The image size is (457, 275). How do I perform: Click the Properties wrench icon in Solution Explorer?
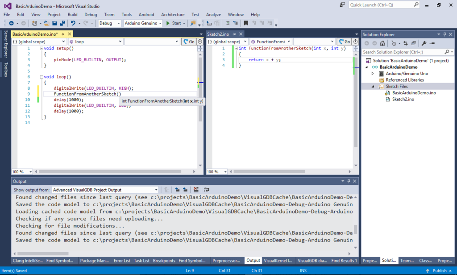[424, 43]
